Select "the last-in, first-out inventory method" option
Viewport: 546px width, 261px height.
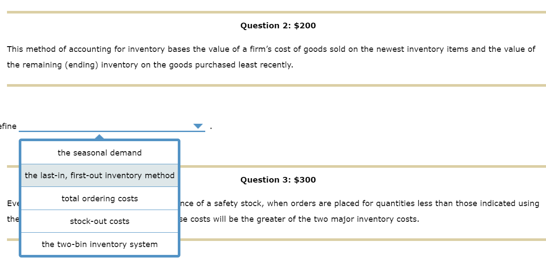tap(99, 175)
